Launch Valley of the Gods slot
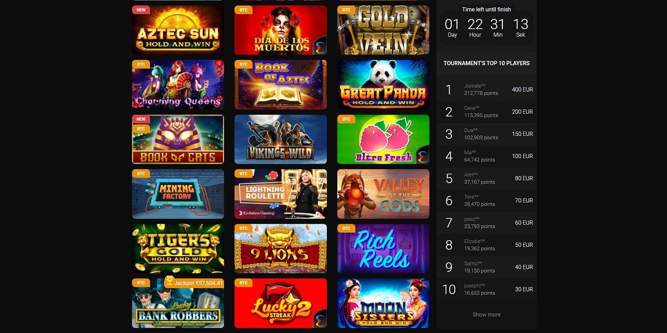Screen dimensions: 667x333 [383, 194]
